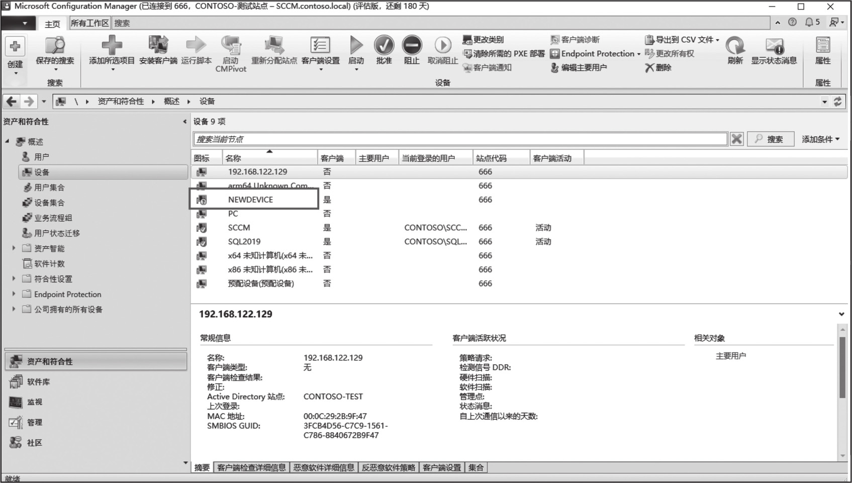This screenshot has width=852, height=483.
Task: Show Status Messages (显示状态消息) icon
Action: (x=774, y=45)
